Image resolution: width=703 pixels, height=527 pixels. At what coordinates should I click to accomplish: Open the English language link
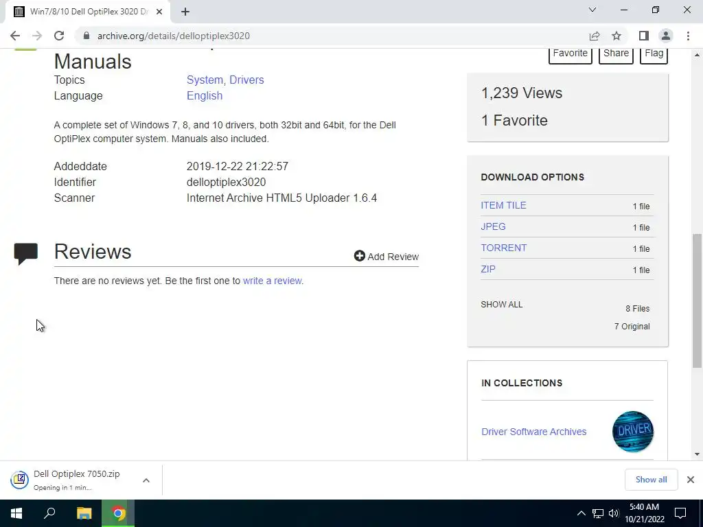205,96
